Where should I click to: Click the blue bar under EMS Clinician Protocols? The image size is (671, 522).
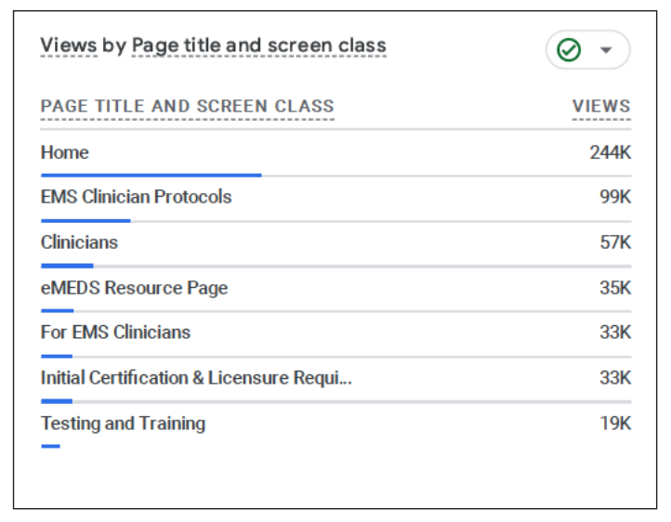(86, 220)
